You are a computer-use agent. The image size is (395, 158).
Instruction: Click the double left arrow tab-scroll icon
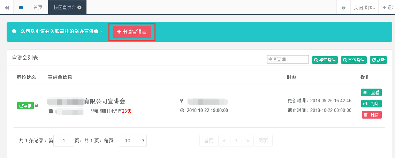(x=7, y=7)
